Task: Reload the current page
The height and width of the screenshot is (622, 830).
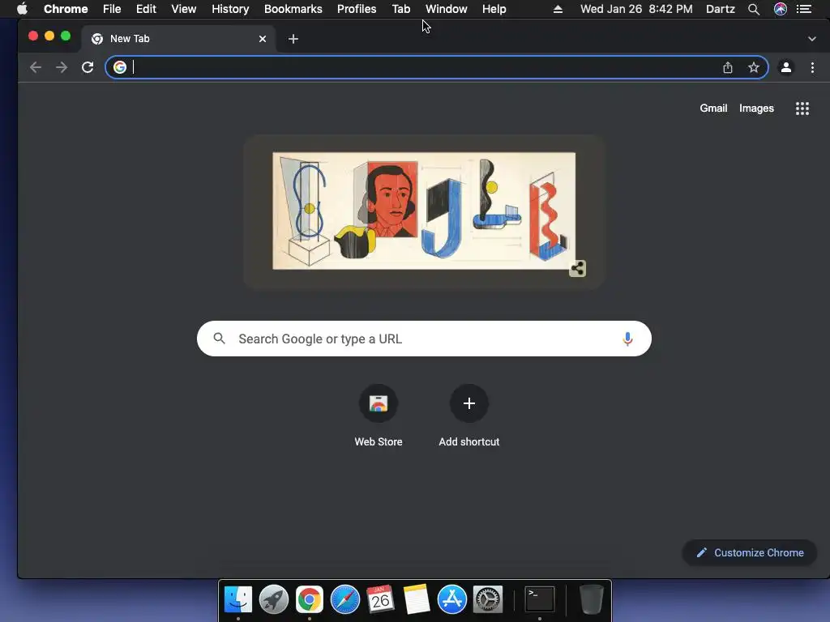Action: tap(88, 67)
